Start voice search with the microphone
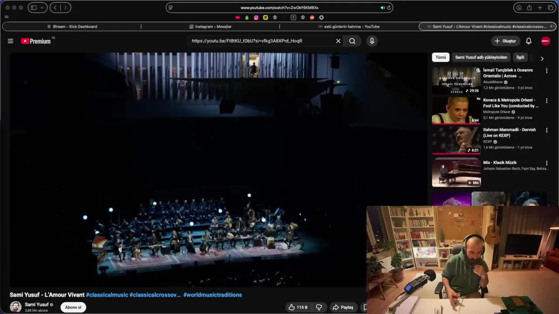This screenshot has width=559, height=314. [372, 41]
